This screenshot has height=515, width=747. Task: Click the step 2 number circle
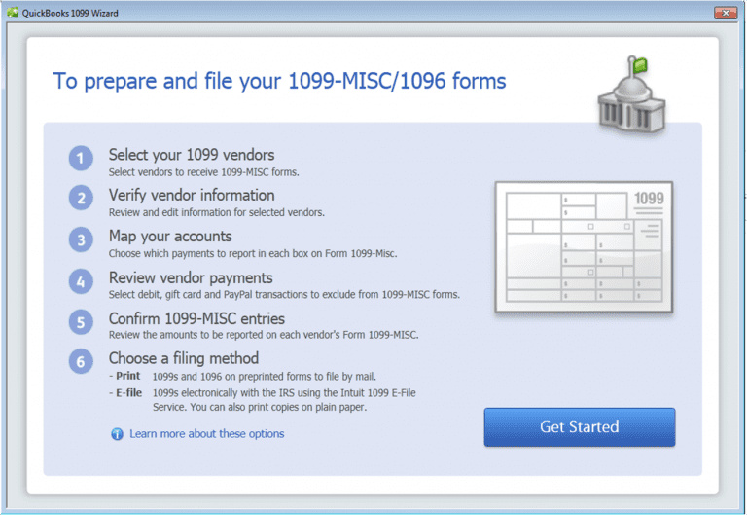81,198
